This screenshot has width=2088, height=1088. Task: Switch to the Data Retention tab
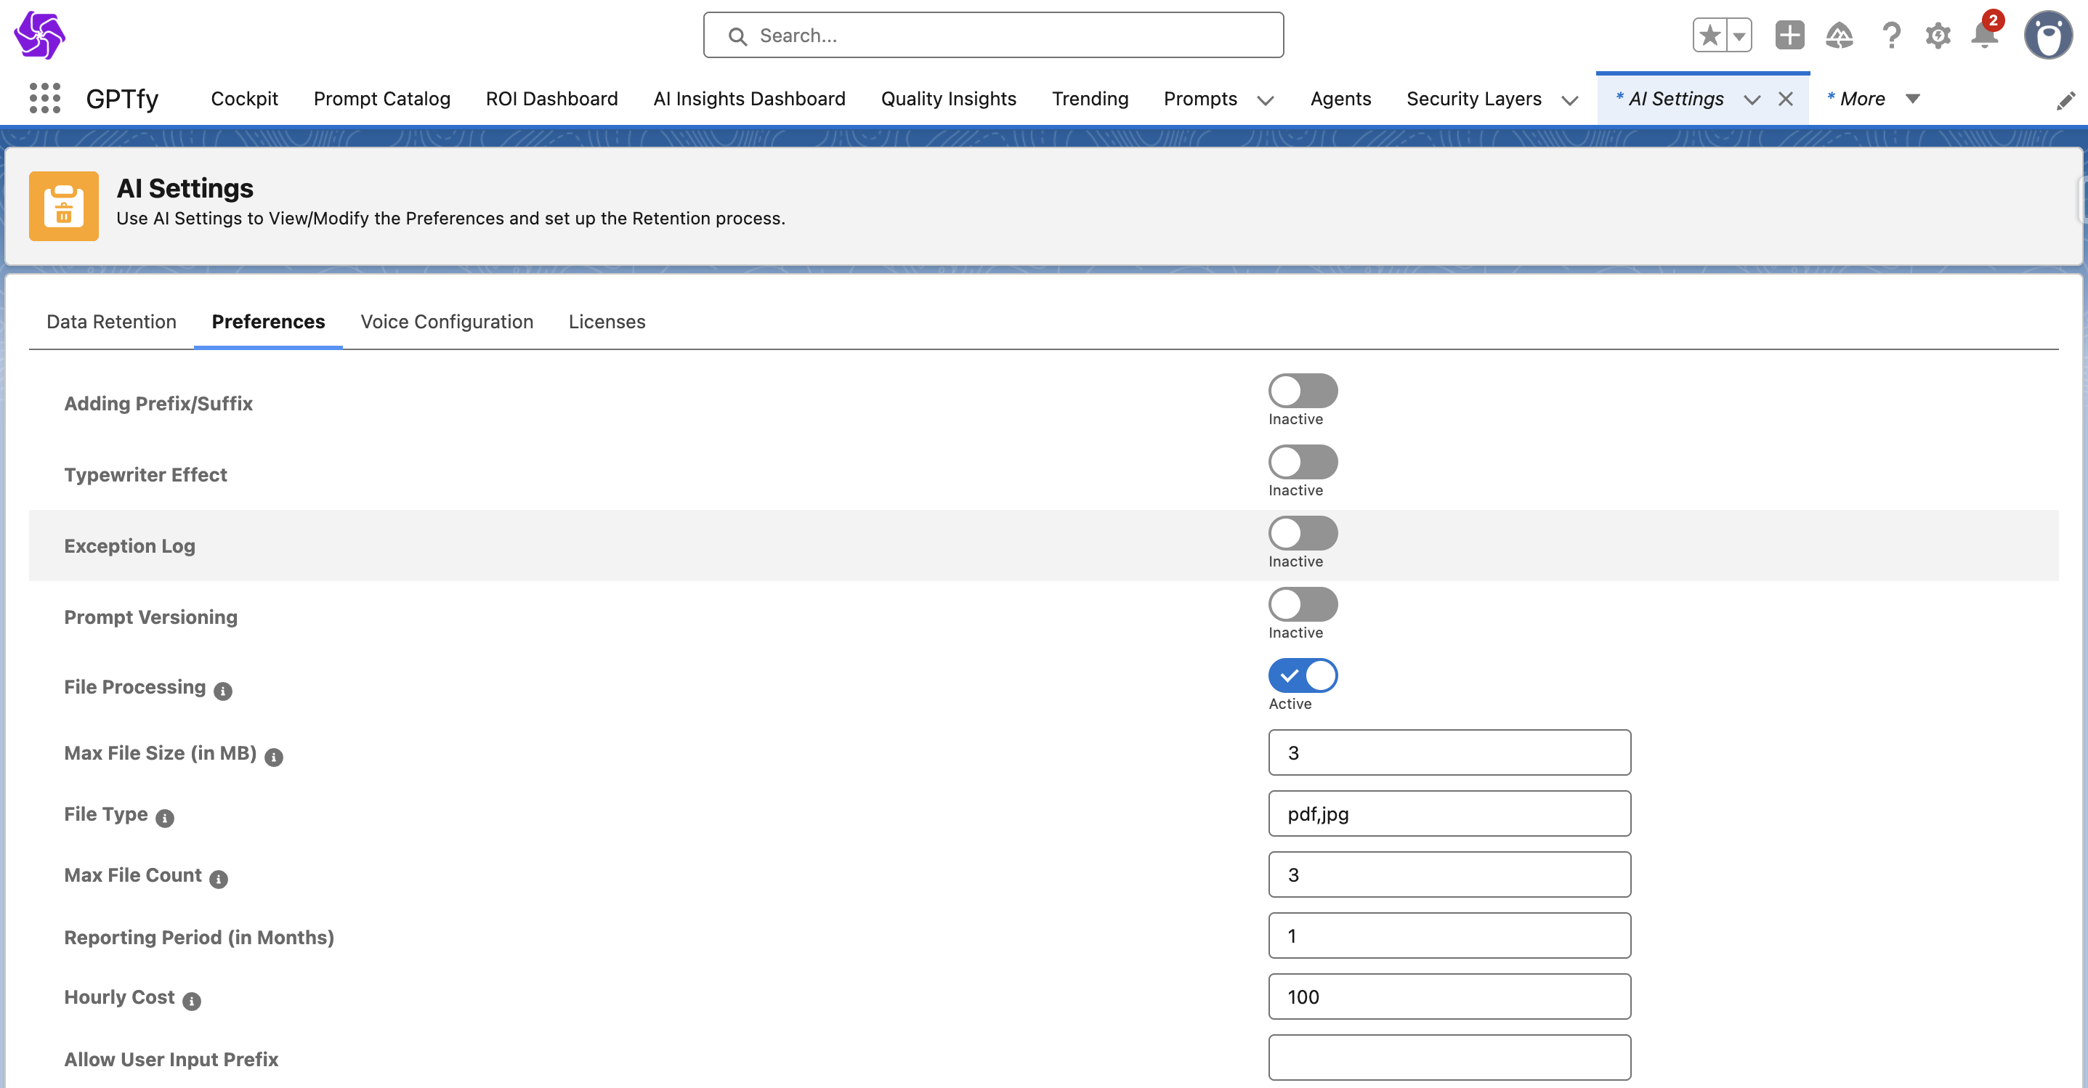pos(111,322)
